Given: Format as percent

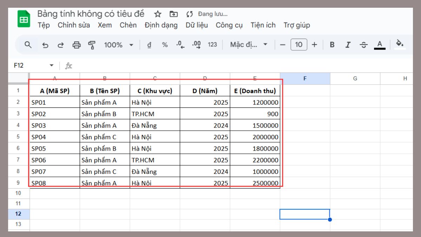Looking at the screenshot, I should tap(165, 45).
